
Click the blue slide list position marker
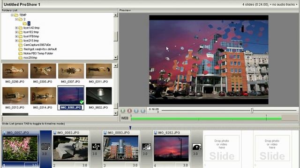(130, 127)
